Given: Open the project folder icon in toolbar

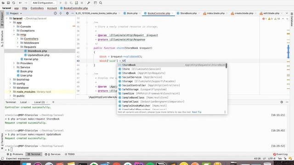Looking at the screenshot, I should [x=3, y=3].
